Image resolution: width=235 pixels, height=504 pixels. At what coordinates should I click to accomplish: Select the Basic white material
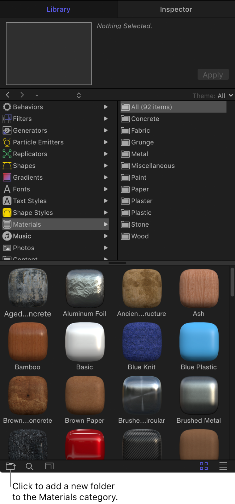point(85,342)
